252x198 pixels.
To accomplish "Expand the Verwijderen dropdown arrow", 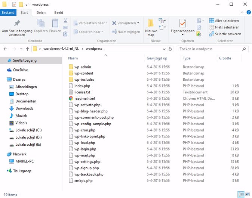I will [x=138, y=23].
